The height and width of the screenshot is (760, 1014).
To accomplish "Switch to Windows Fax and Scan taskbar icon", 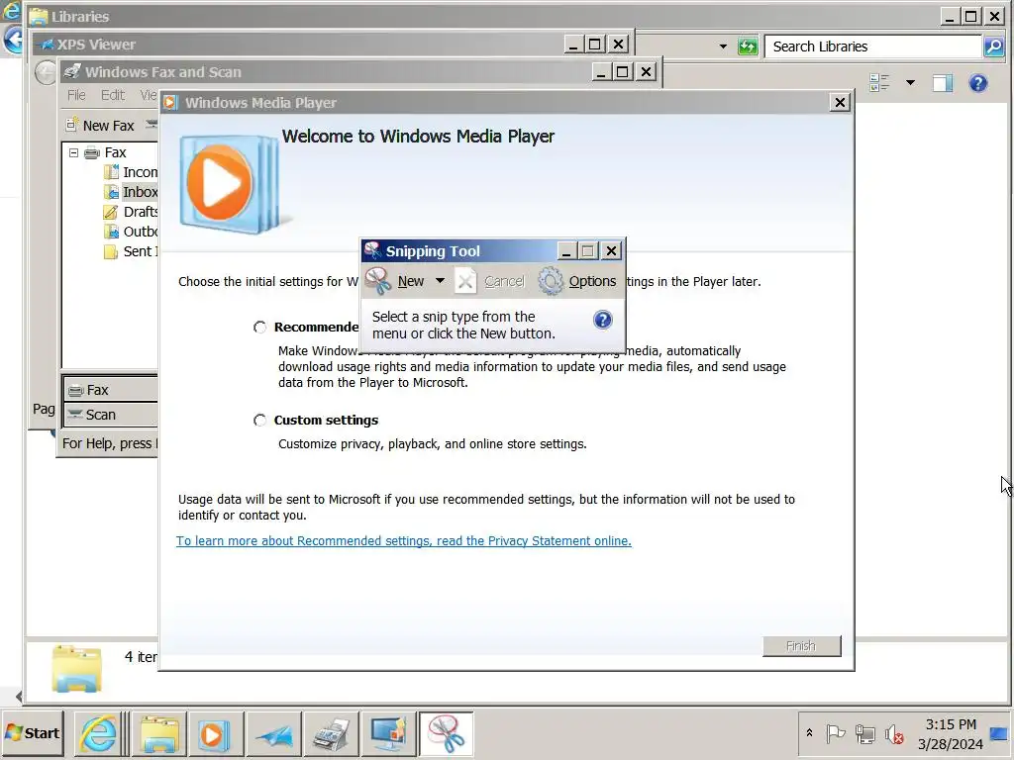I will 331,733.
